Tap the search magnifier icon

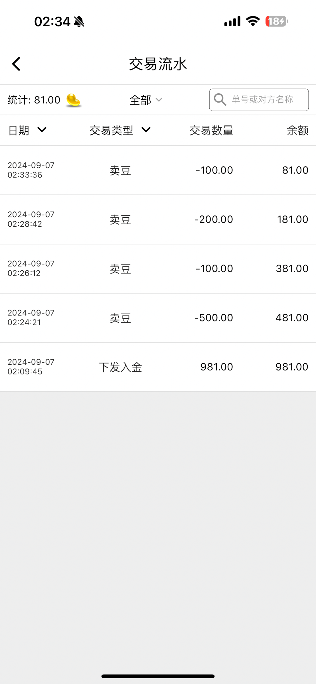(x=220, y=100)
